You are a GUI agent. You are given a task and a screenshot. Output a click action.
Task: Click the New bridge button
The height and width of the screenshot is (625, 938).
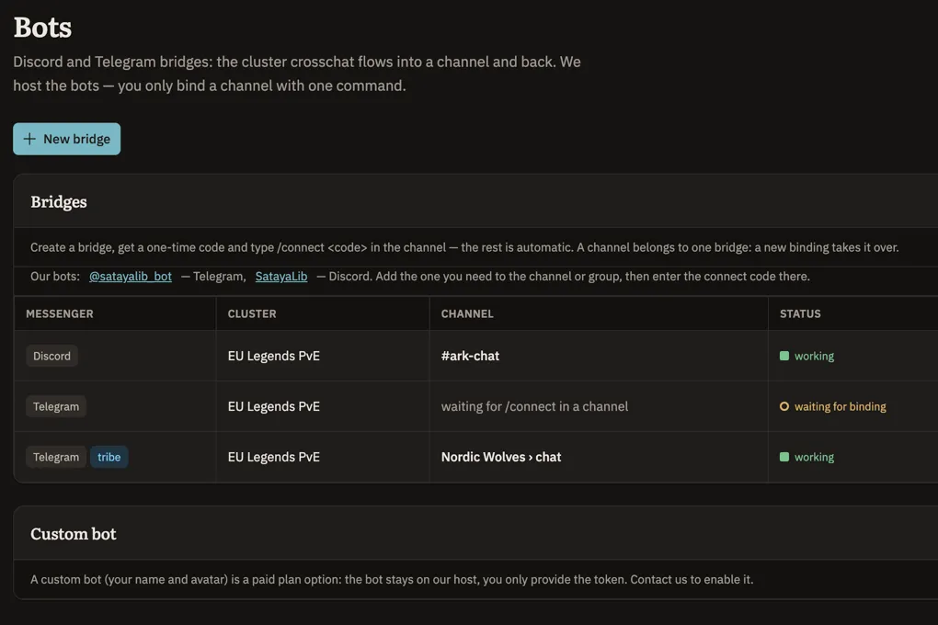click(x=66, y=139)
